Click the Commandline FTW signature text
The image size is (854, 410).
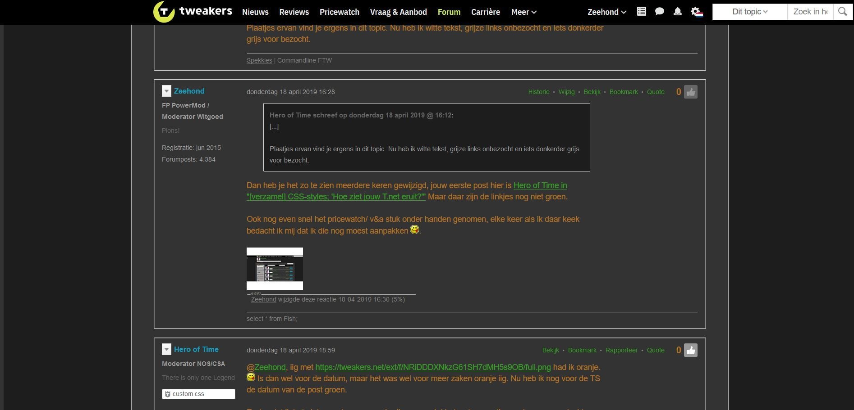tap(304, 60)
